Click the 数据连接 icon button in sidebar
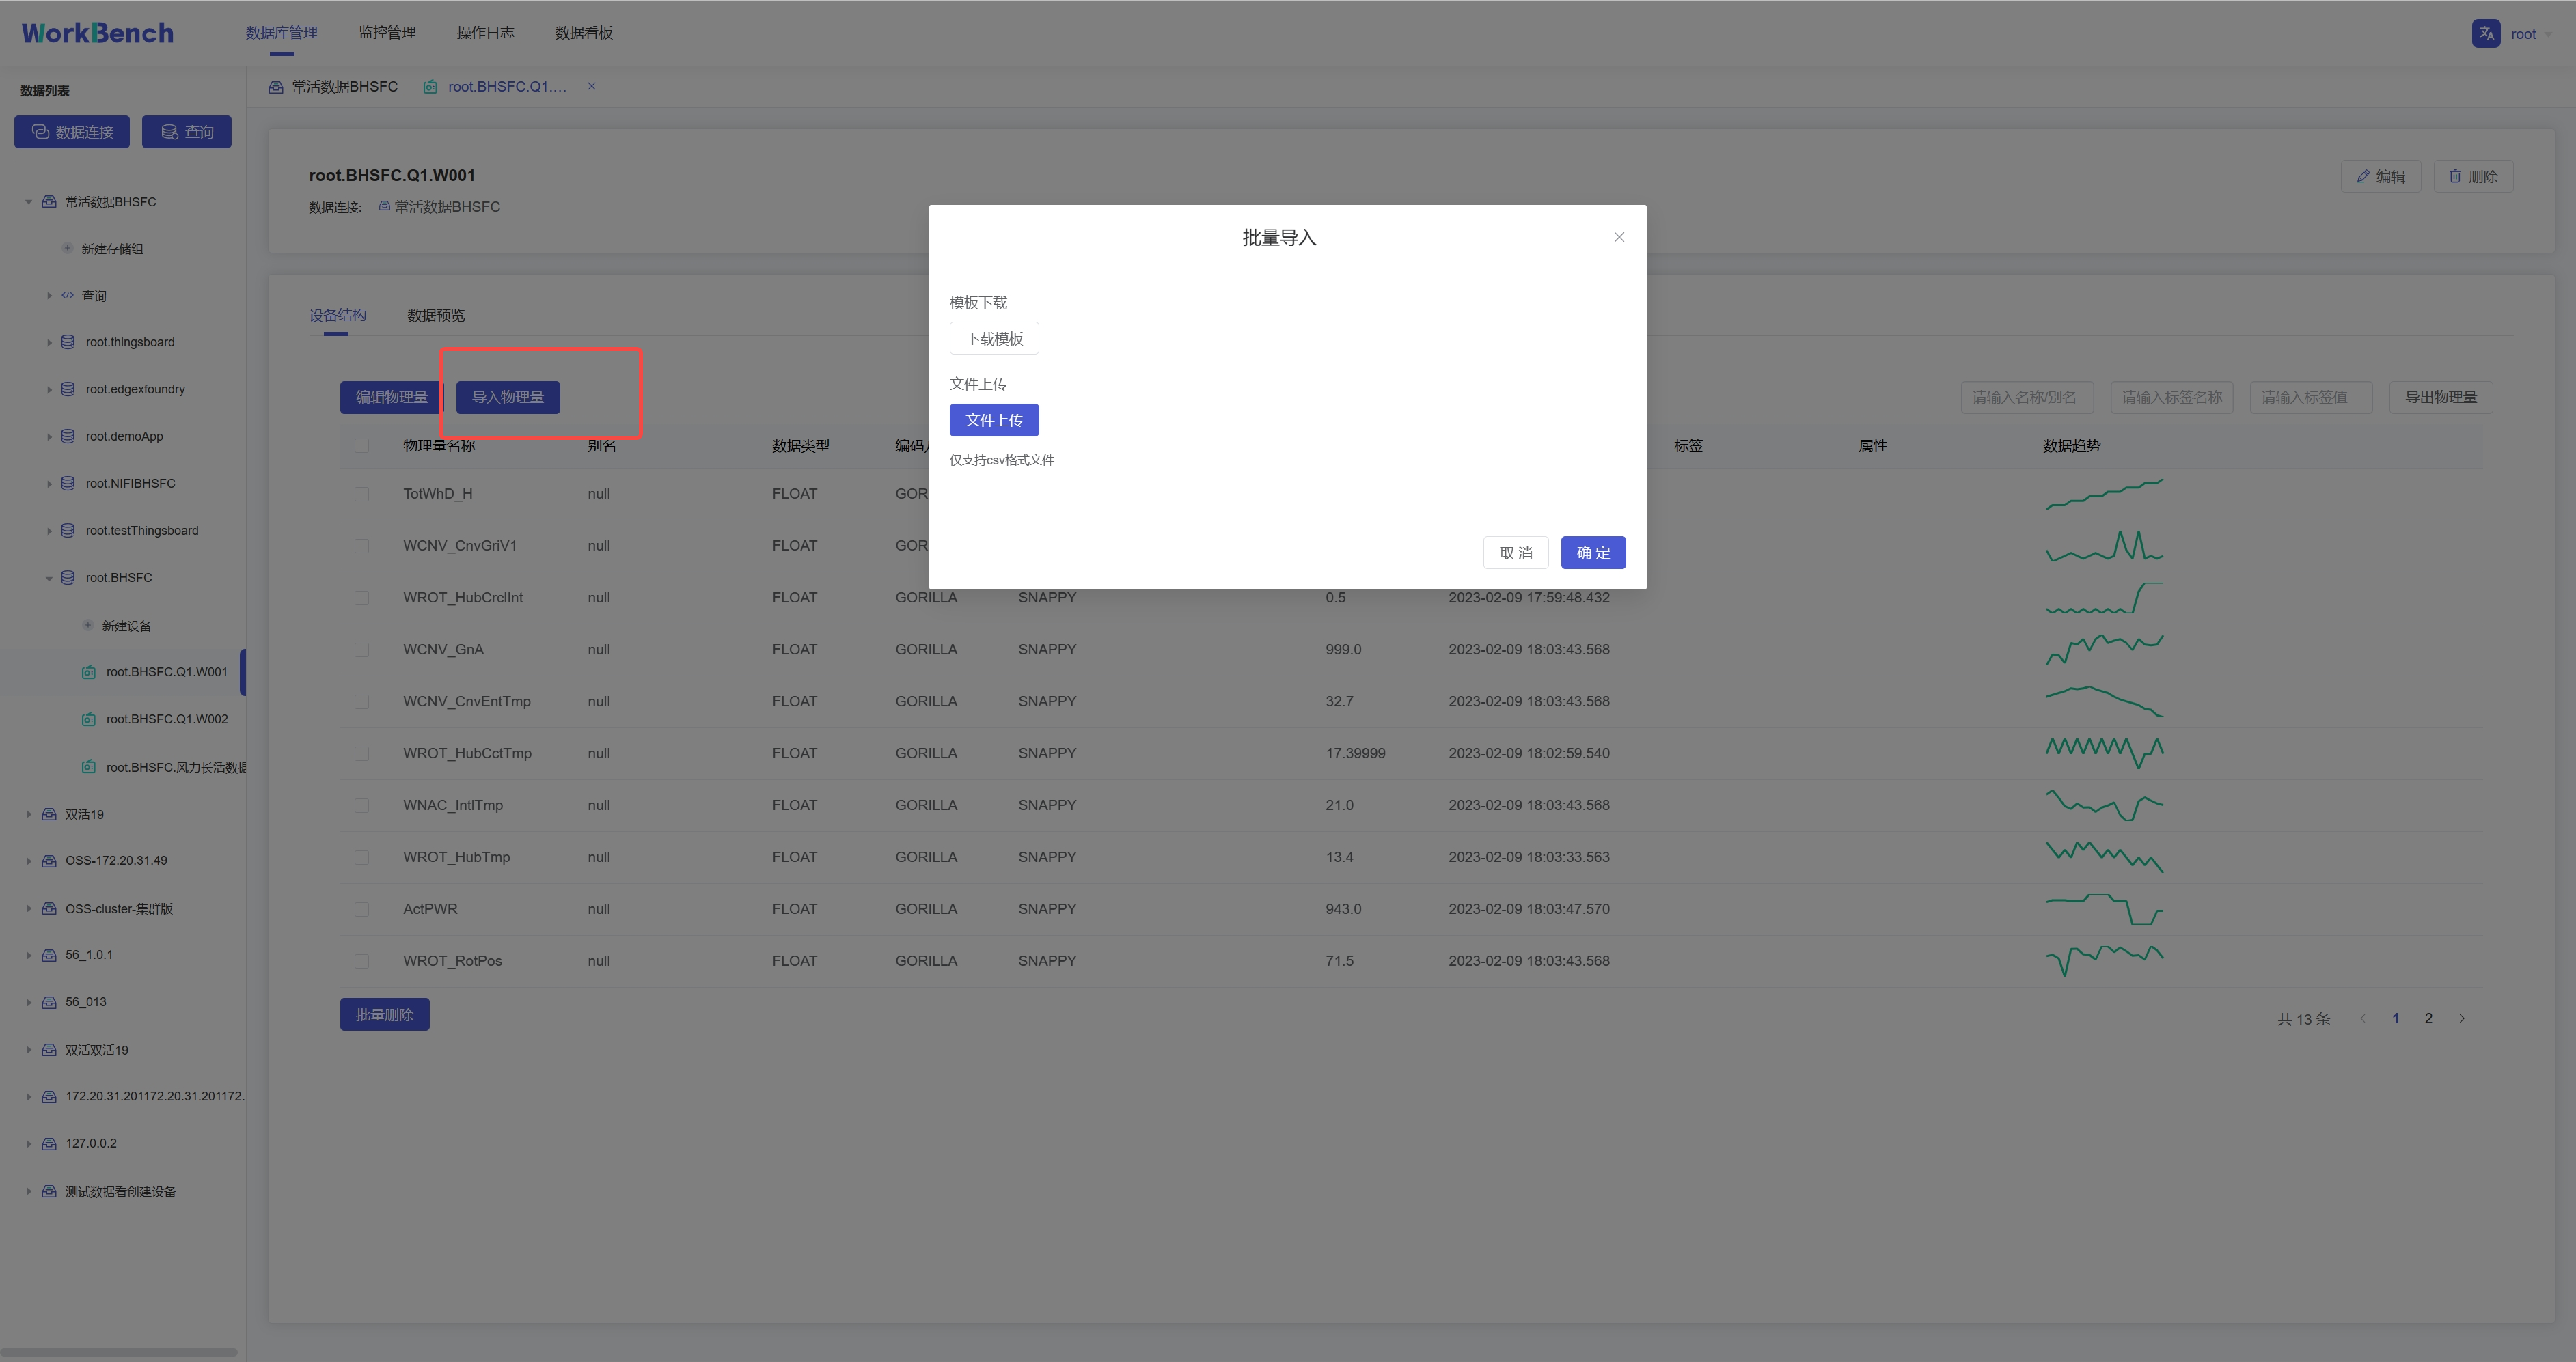Image resolution: width=2576 pixels, height=1362 pixels. (x=41, y=131)
